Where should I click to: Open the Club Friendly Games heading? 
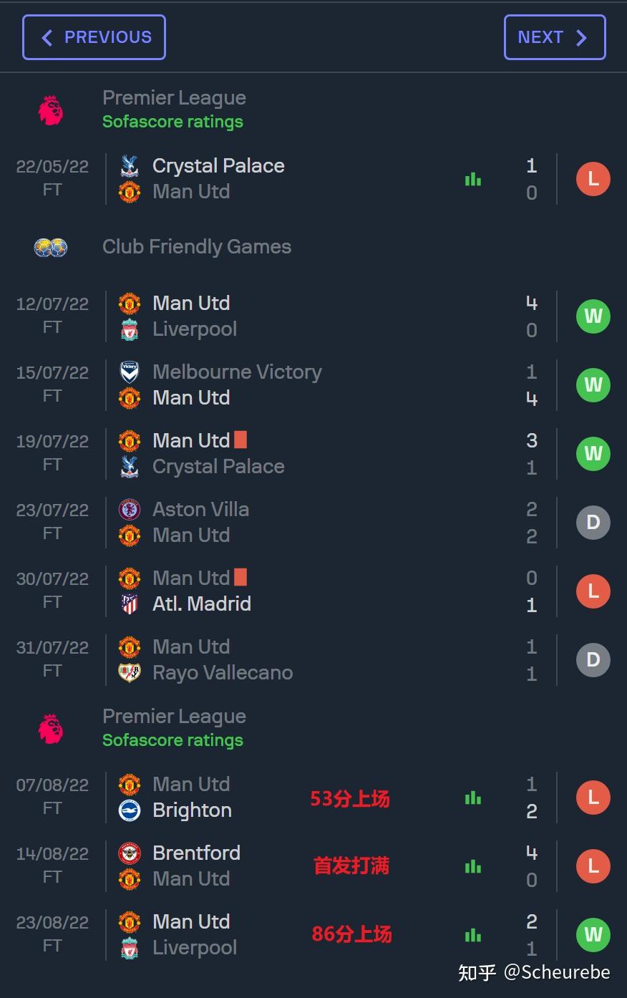pos(197,247)
